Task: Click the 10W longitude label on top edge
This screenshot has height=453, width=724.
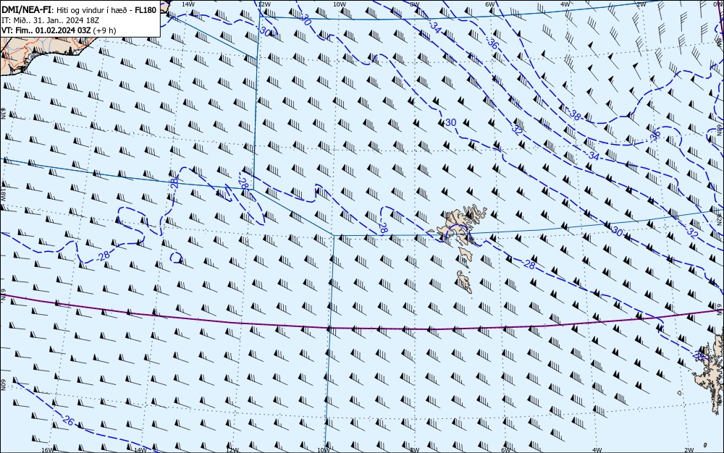Action: pos(340,4)
